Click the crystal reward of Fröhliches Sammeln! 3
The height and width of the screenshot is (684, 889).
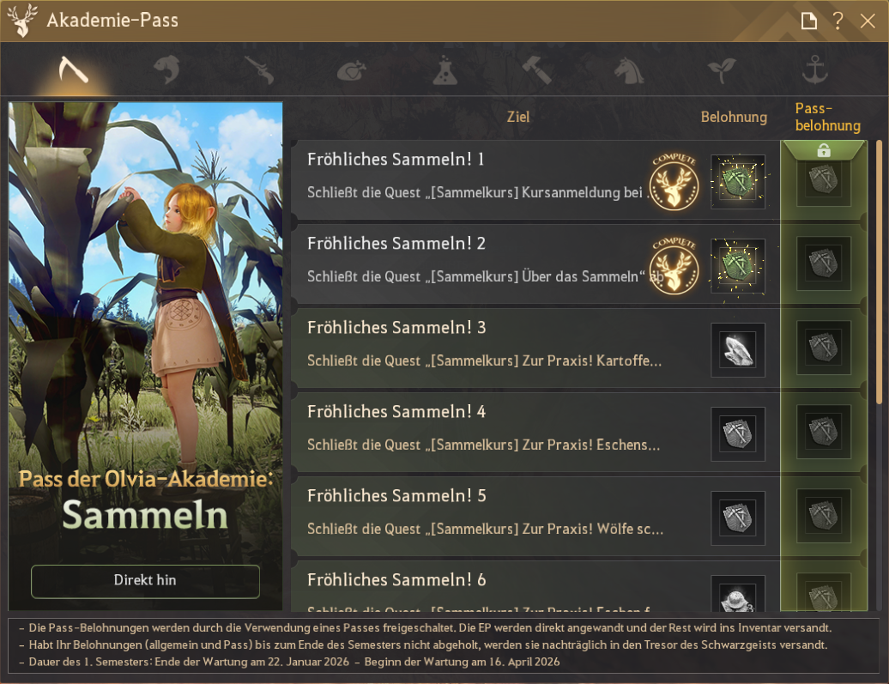(738, 350)
